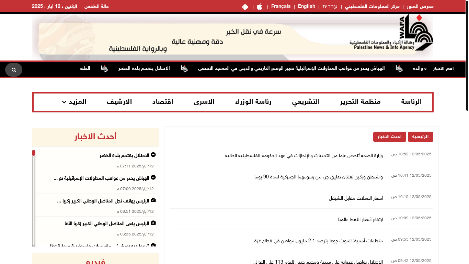Open the رئاسة الوزراء menu item

click(x=253, y=102)
